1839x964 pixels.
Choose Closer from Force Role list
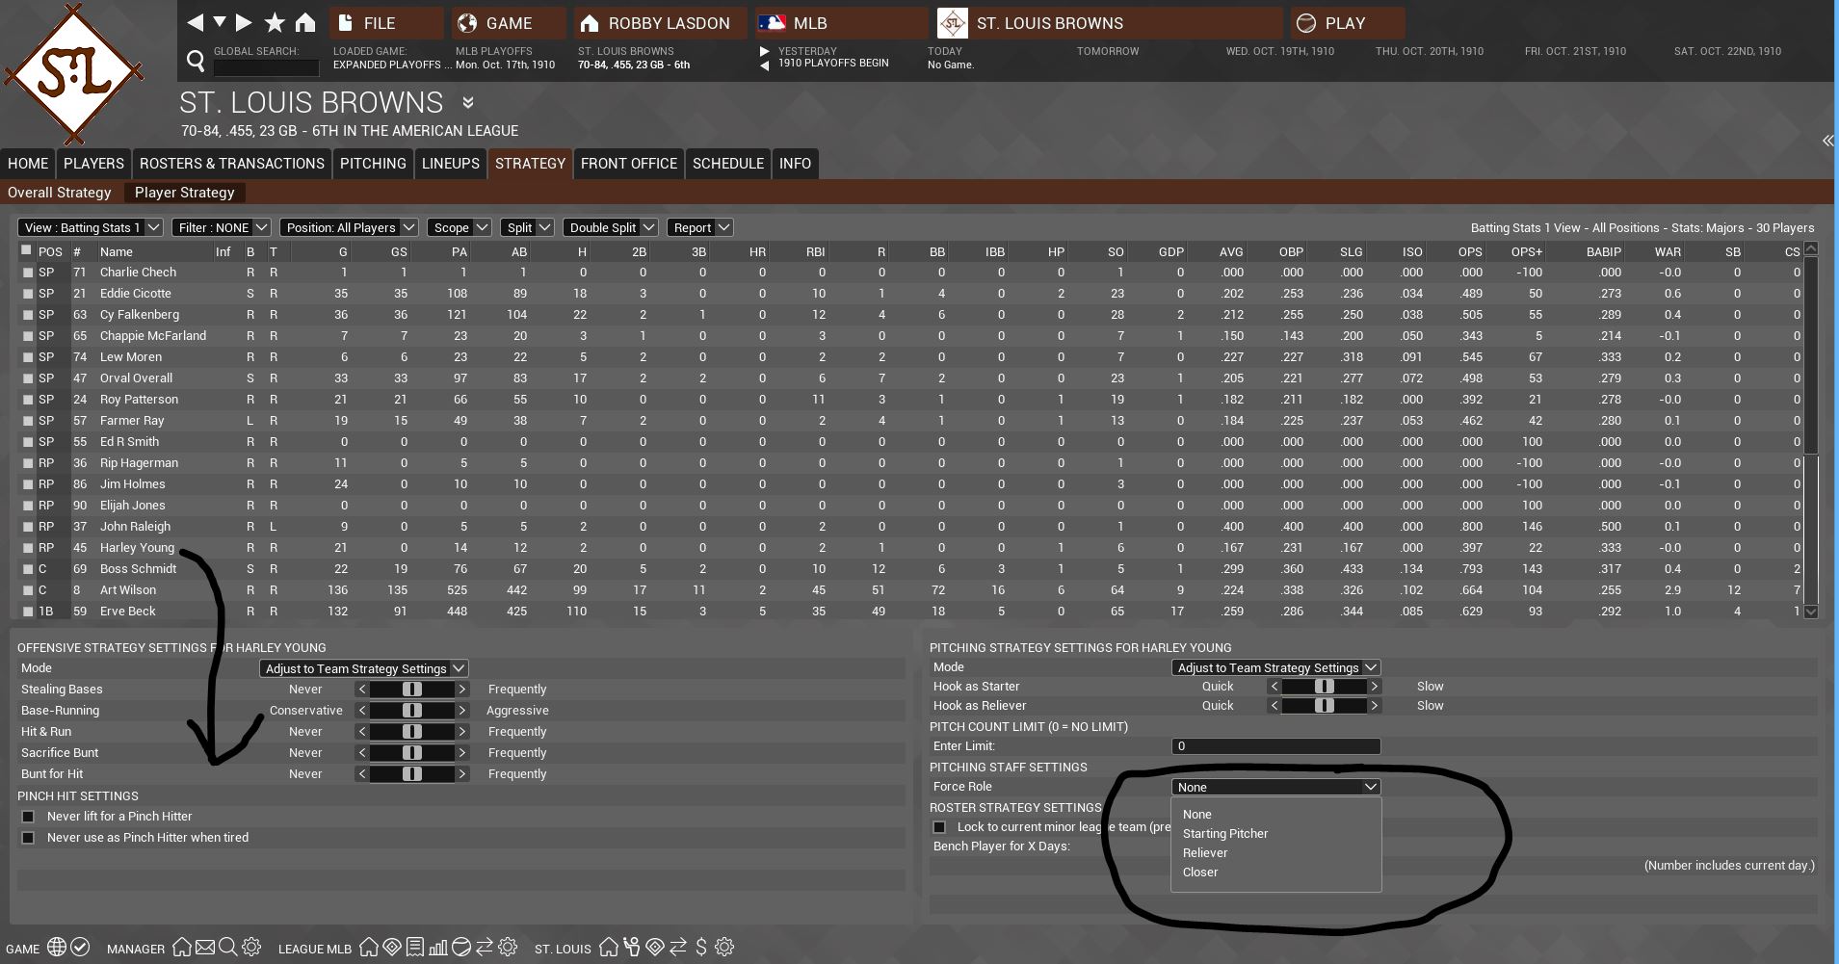click(x=1200, y=873)
